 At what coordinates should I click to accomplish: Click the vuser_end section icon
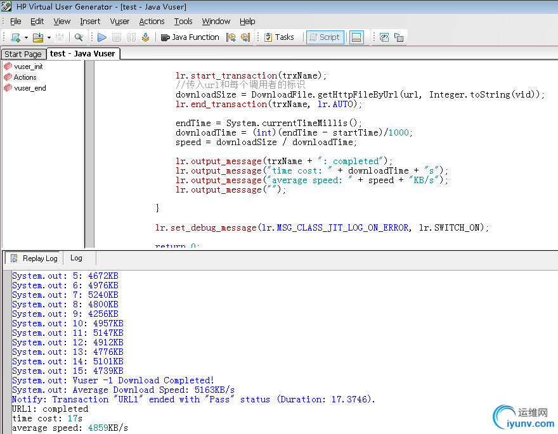pyautogui.click(x=8, y=88)
